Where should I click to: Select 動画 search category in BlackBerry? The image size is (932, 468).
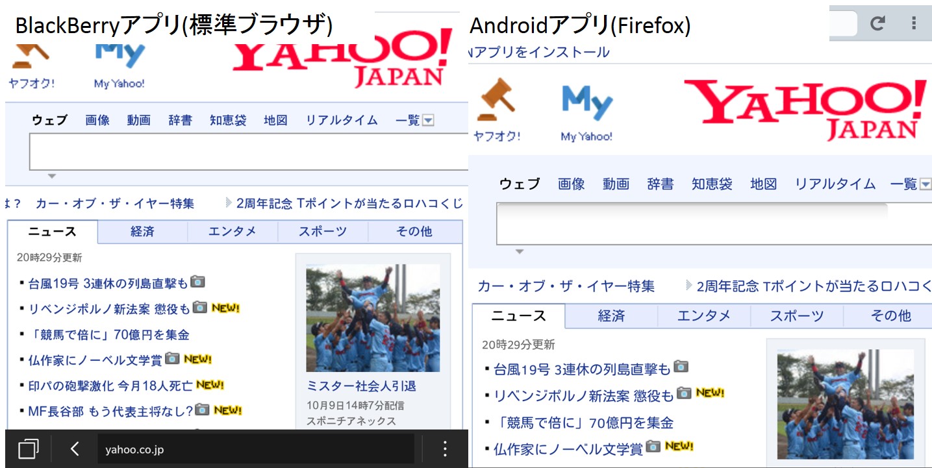pyautogui.click(x=139, y=120)
